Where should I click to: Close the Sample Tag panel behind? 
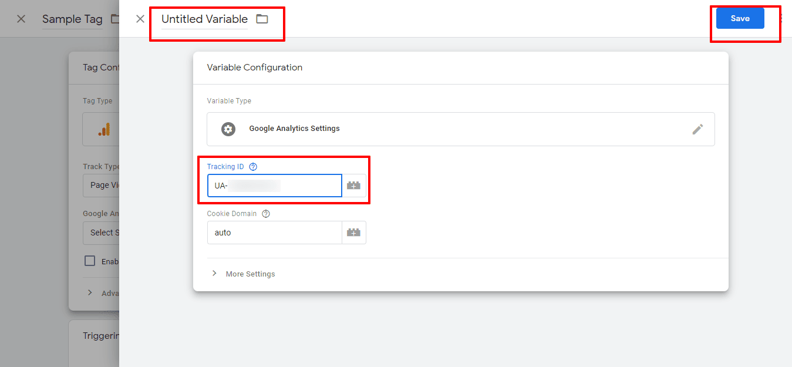21,19
